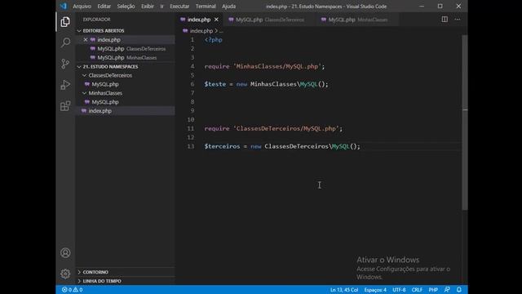The image size is (522, 294).
Task: Open the Run and Debug view
Action: click(65, 85)
